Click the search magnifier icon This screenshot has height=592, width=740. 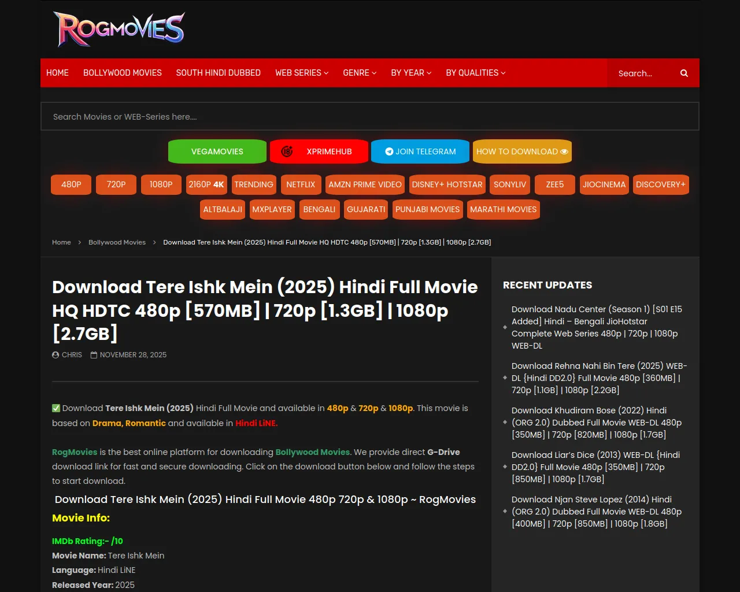[684, 73]
